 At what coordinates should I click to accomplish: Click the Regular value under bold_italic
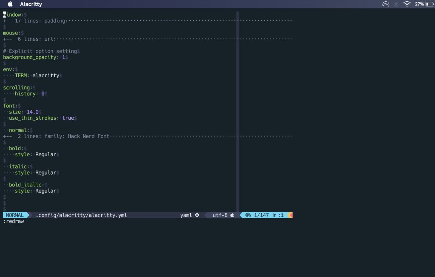click(x=46, y=191)
